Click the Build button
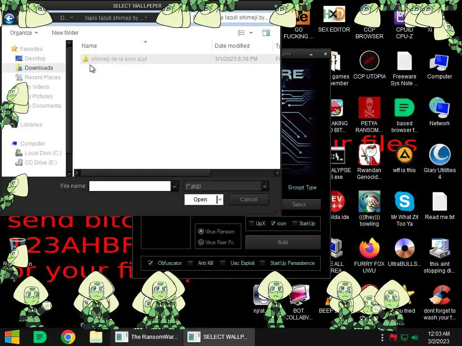The width and height of the screenshot is (462, 346). click(x=283, y=242)
